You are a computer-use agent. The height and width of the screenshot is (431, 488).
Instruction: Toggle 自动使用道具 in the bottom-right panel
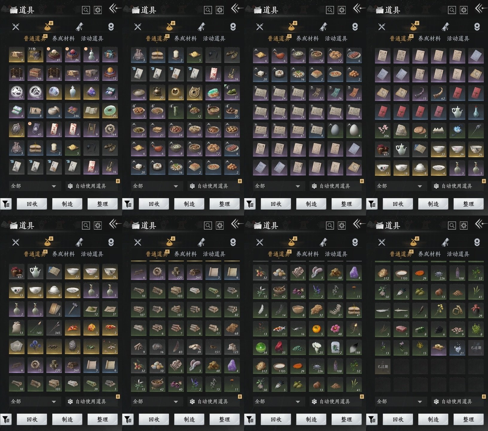tap(457, 401)
